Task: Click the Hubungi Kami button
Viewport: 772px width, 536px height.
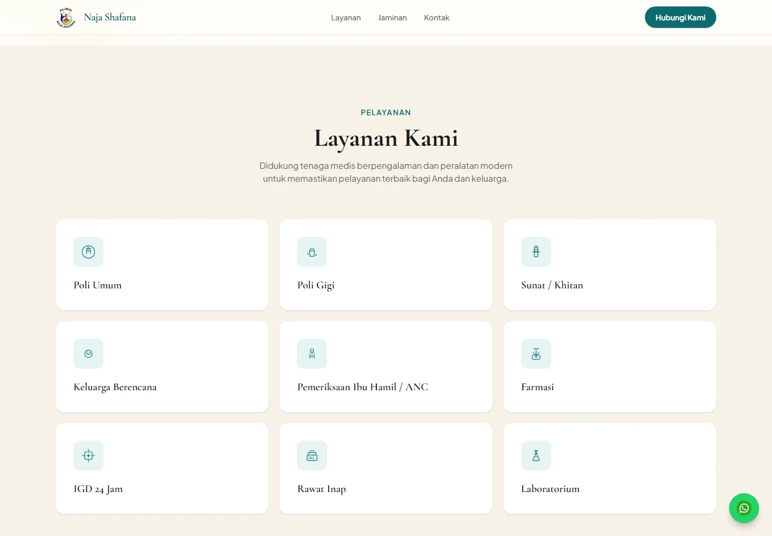Action: coord(680,17)
